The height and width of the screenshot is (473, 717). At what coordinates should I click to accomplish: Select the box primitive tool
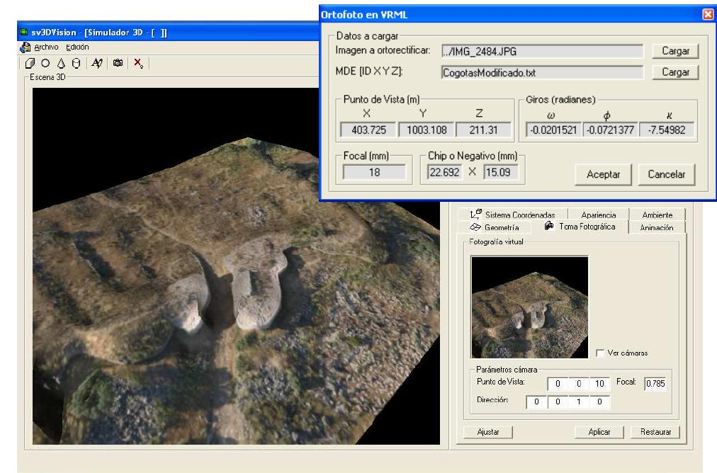point(30,63)
